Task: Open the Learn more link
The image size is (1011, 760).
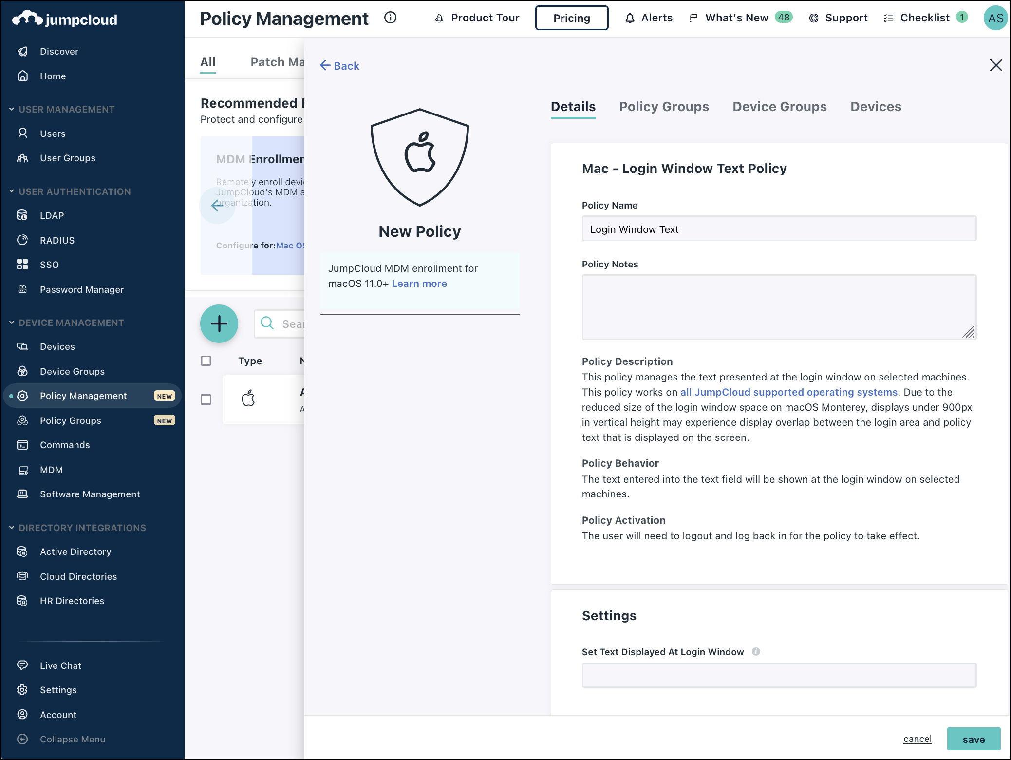Action: pos(419,284)
